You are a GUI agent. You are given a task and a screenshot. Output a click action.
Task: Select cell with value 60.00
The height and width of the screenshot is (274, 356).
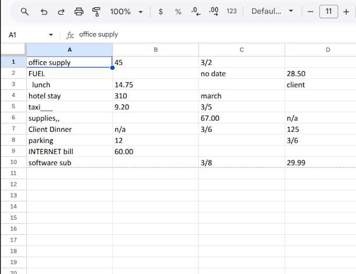tap(155, 151)
